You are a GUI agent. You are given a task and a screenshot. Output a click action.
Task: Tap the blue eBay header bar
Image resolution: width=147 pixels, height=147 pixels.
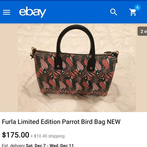[73, 12]
